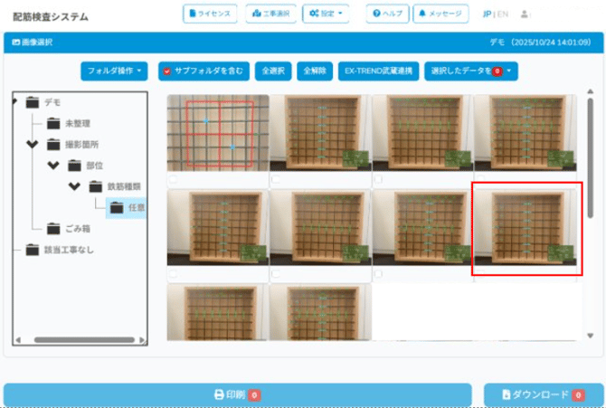This screenshot has height=408, width=606.
Task: Click the 全選択 button
Action: [x=272, y=71]
